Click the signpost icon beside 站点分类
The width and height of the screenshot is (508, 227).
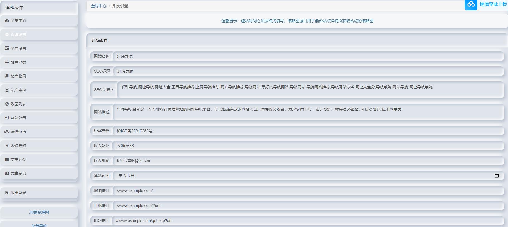(7, 62)
